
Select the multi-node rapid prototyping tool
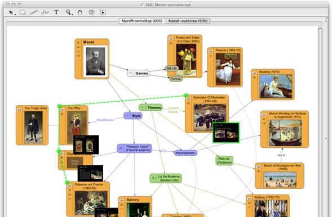[45, 12]
